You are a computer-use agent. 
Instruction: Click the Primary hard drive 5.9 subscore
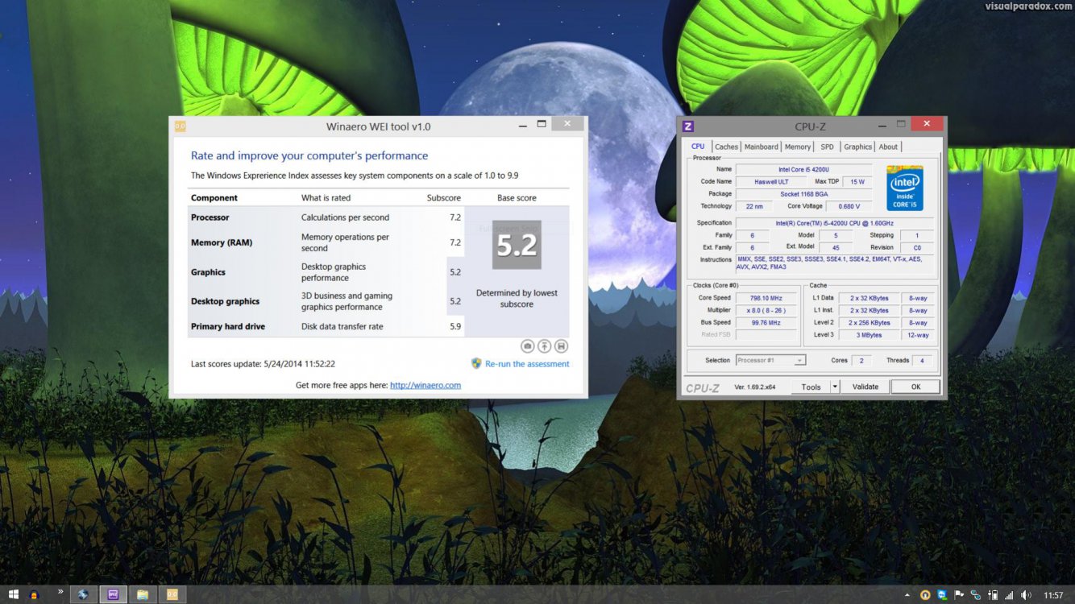[455, 326]
